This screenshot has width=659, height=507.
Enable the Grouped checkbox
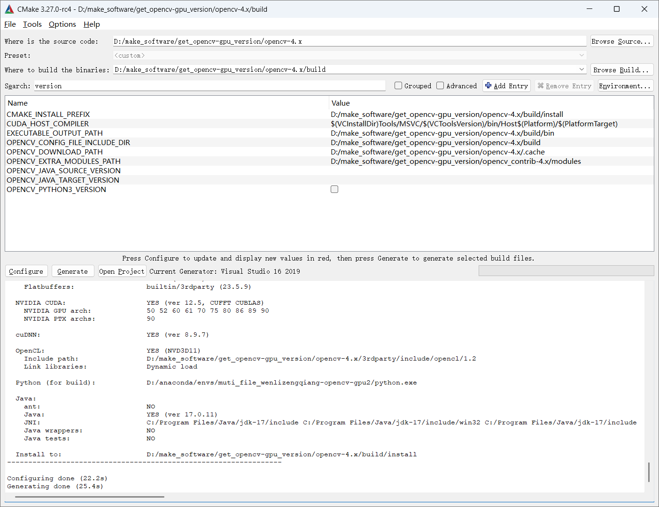[x=398, y=85]
